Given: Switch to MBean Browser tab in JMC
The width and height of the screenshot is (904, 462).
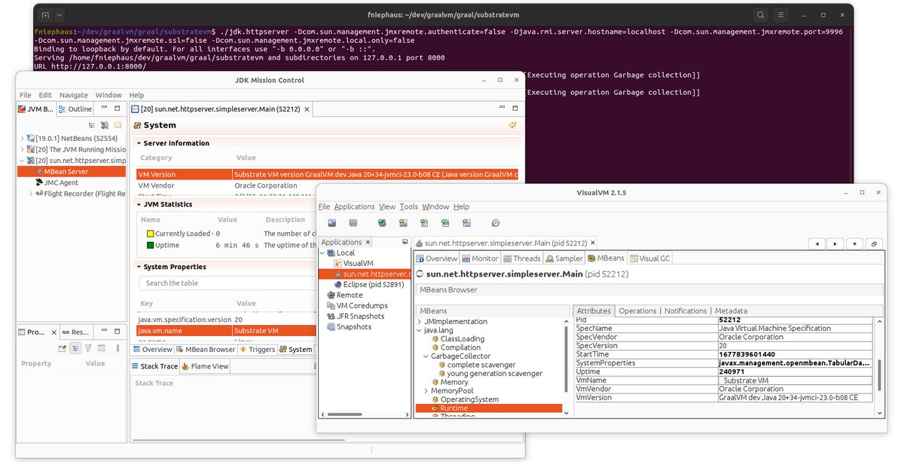Looking at the screenshot, I should pos(206,350).
